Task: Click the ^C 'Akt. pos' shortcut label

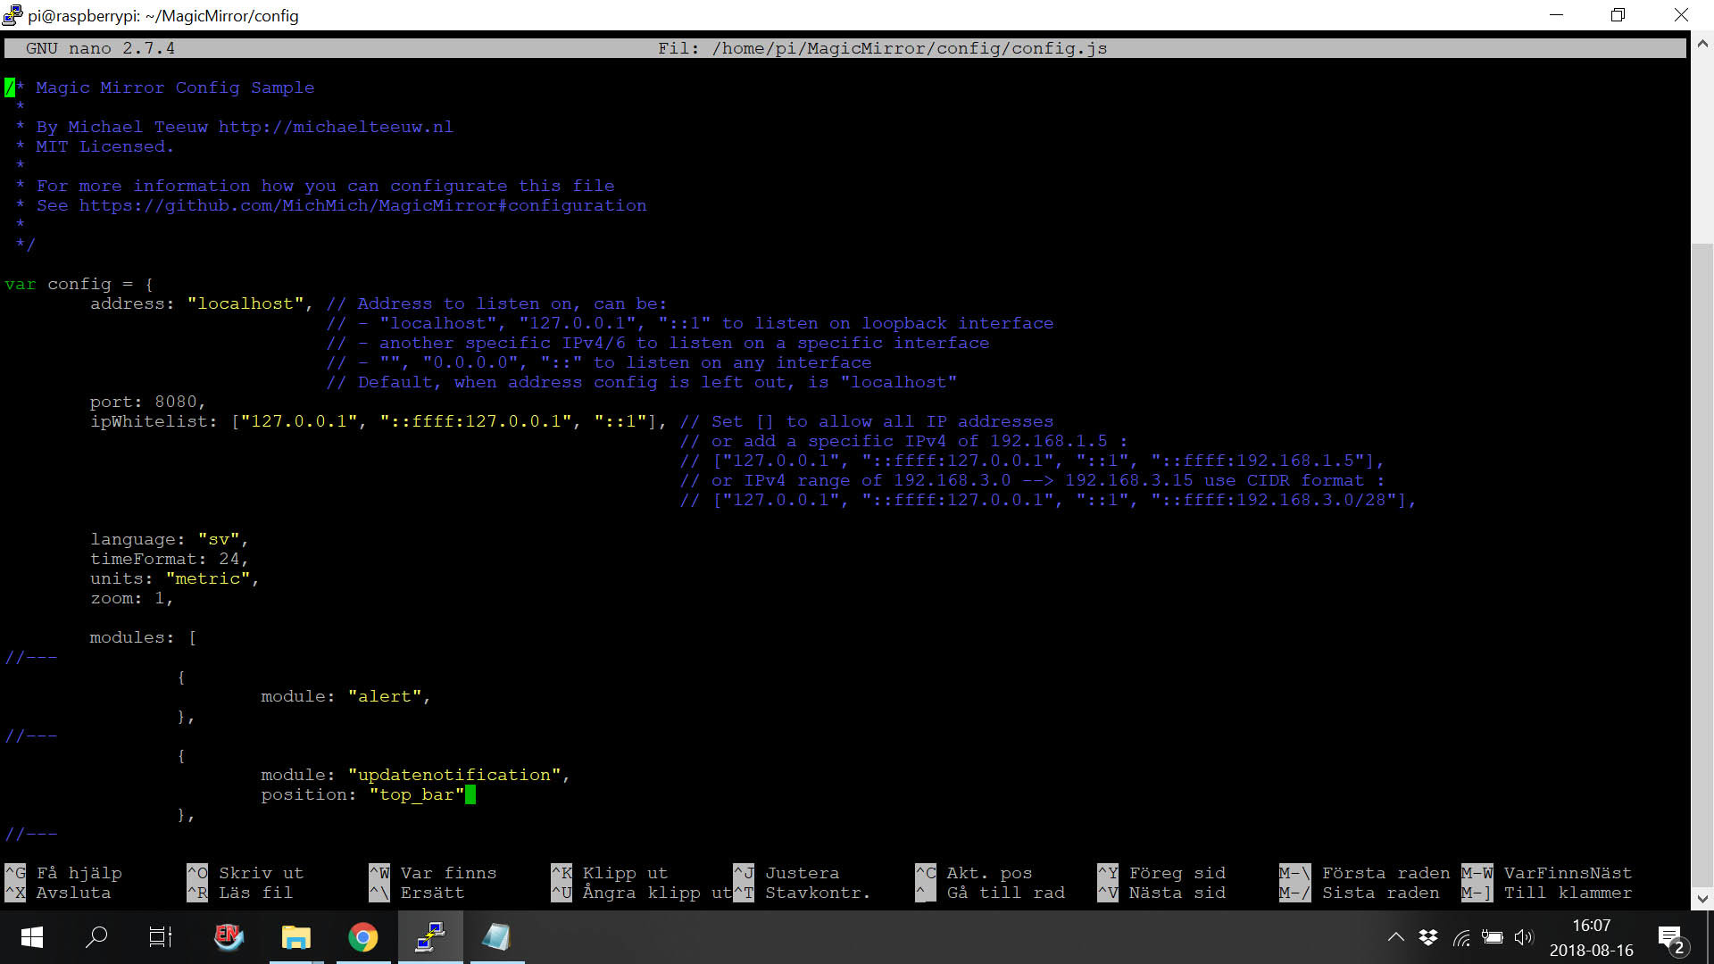Action: coord(989,873)
